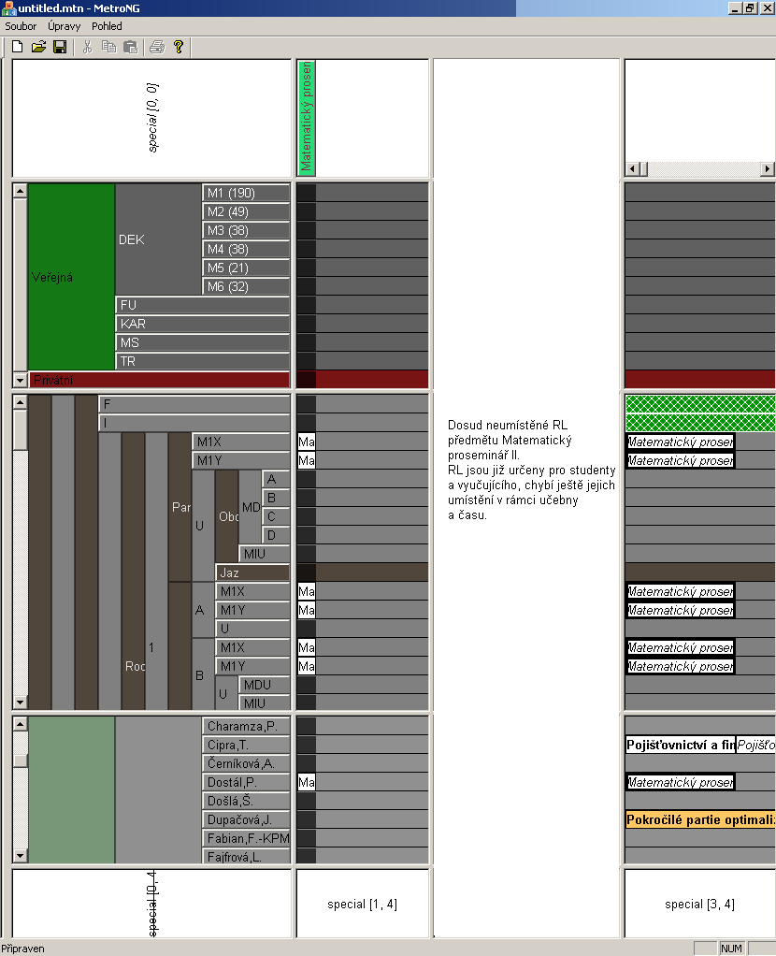This screenshot has width=776, height=956.
Task: Open About via the question mark icon
Action: click(x=179, y=47)
